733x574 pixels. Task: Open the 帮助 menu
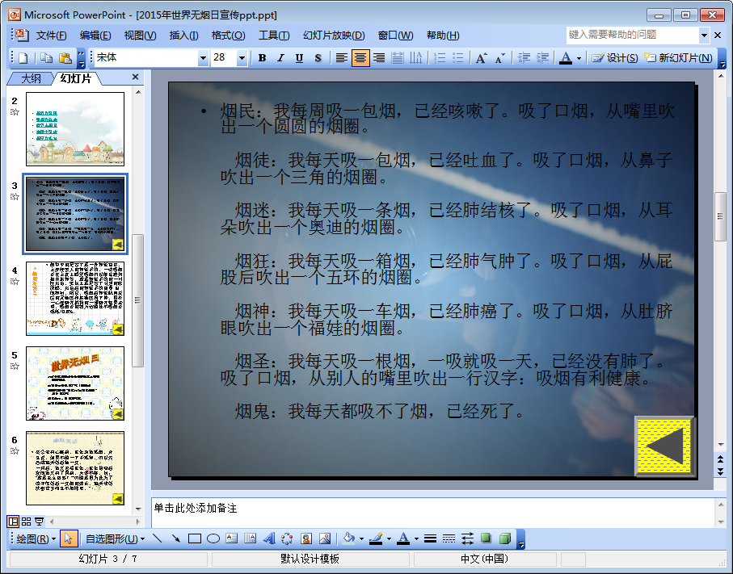443,36
